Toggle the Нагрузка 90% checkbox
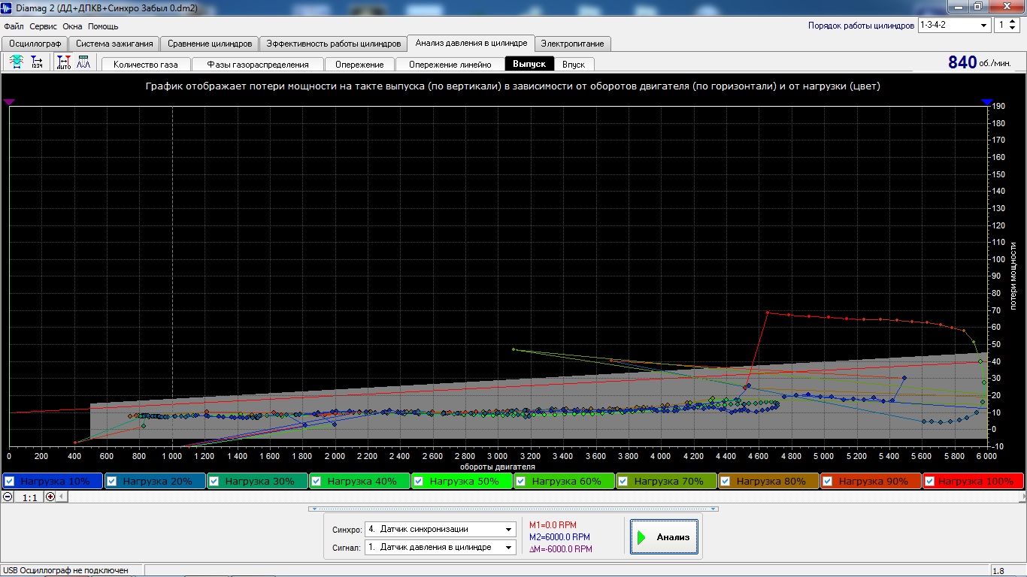Viewport: 1027px width, 577px height. click(x=828, y=481)
